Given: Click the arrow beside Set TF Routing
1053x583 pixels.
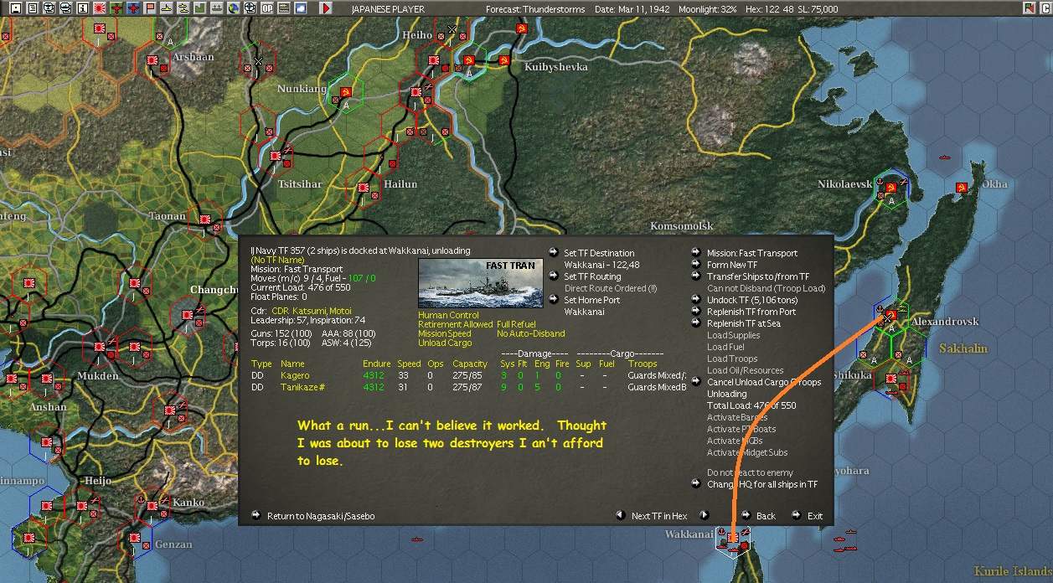Looking at the screenshot, I should [x=554, y=276].
